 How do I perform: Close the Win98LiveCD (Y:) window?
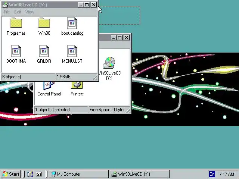tap(94, 5)
